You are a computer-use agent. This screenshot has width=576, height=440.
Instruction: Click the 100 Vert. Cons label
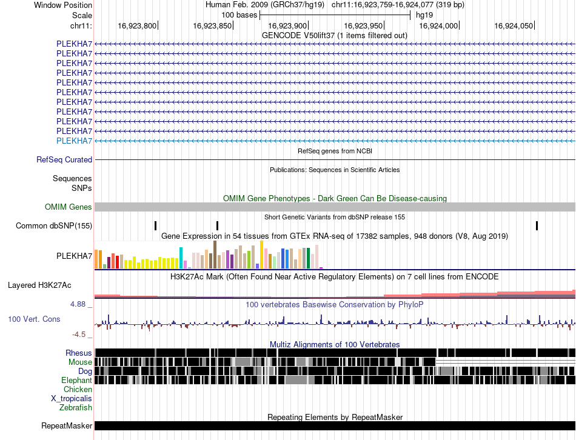point(34,319)
